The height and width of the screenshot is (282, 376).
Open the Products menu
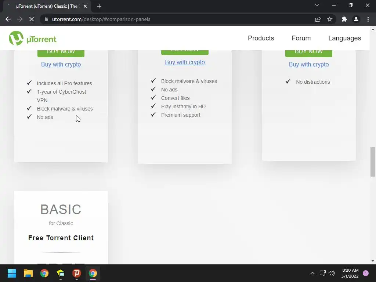(x=261, y=38)
